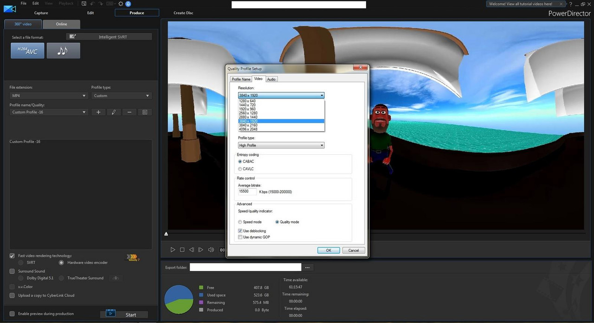The width and height of the screenshot is (594, 323).
Task: Click preview timeline playhead marker
Action: coord(166,234)
